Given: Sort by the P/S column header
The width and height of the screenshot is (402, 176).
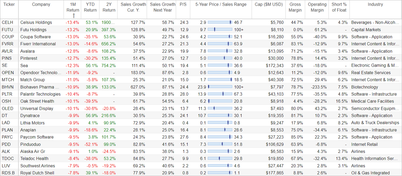Looking at the screenshot, I should pos(183,4).
